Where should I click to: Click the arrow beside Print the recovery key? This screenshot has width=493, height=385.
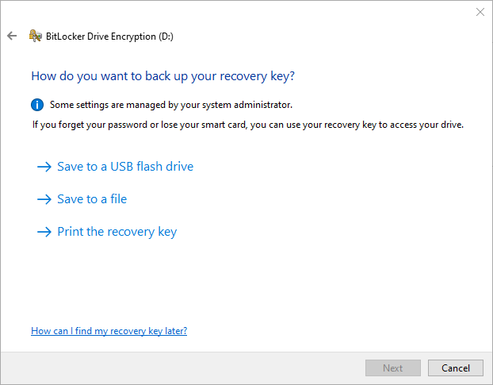[44, 232]
